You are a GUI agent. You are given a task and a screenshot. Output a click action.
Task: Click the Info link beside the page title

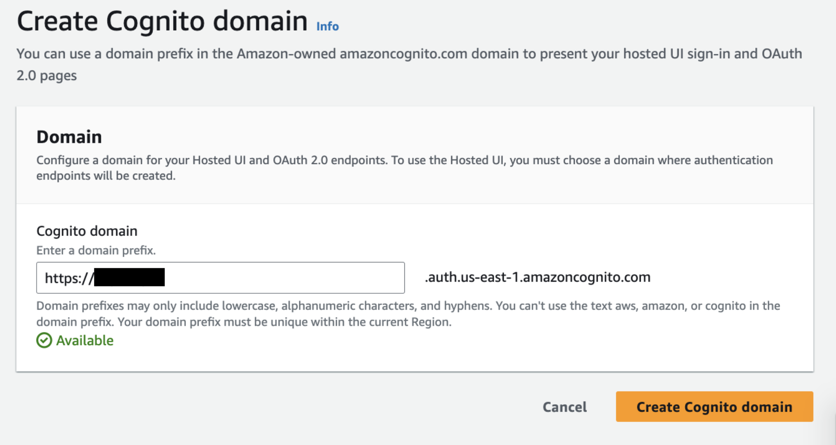pos(327,26)
